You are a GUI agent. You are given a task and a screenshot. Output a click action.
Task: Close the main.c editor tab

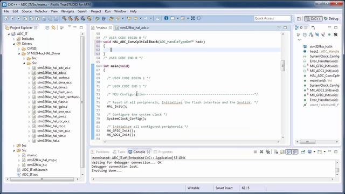click(x=110, y=27)
